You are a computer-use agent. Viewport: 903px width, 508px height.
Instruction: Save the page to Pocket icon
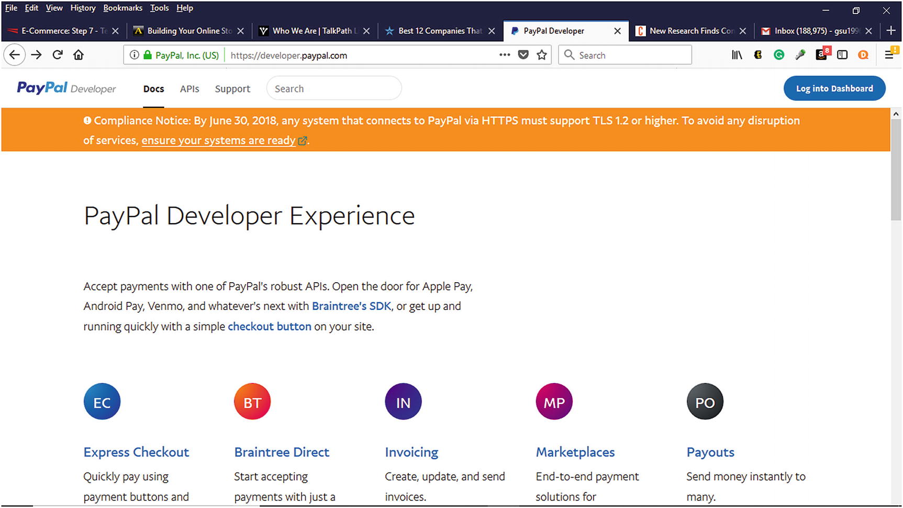[x=523, y=55]
